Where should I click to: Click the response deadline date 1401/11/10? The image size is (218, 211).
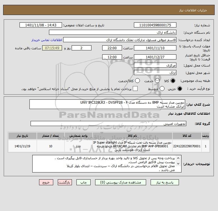click(x=155, y=48)
